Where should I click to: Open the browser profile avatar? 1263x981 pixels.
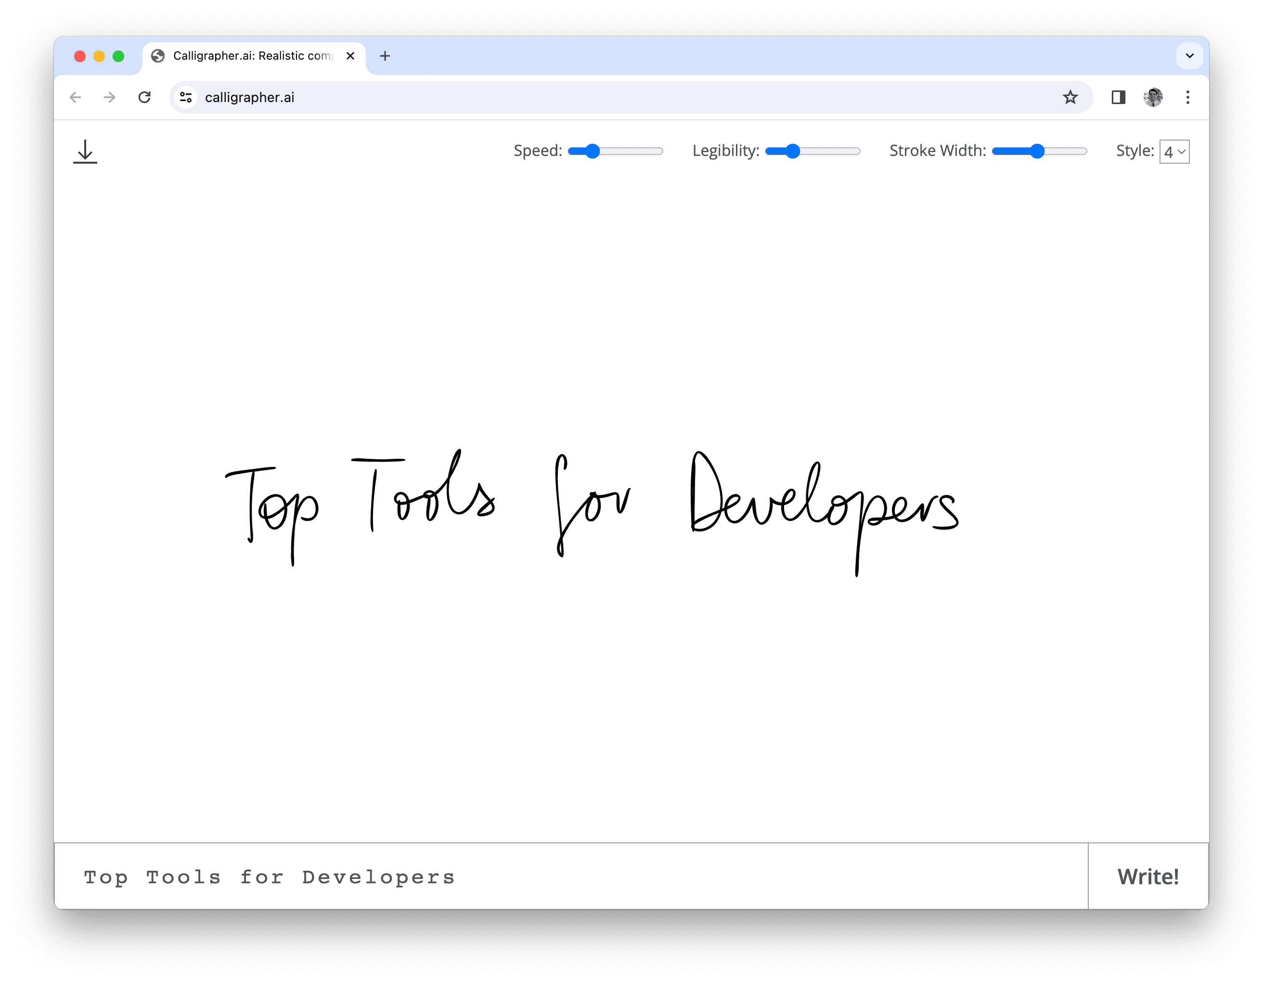pos(1153,97)
